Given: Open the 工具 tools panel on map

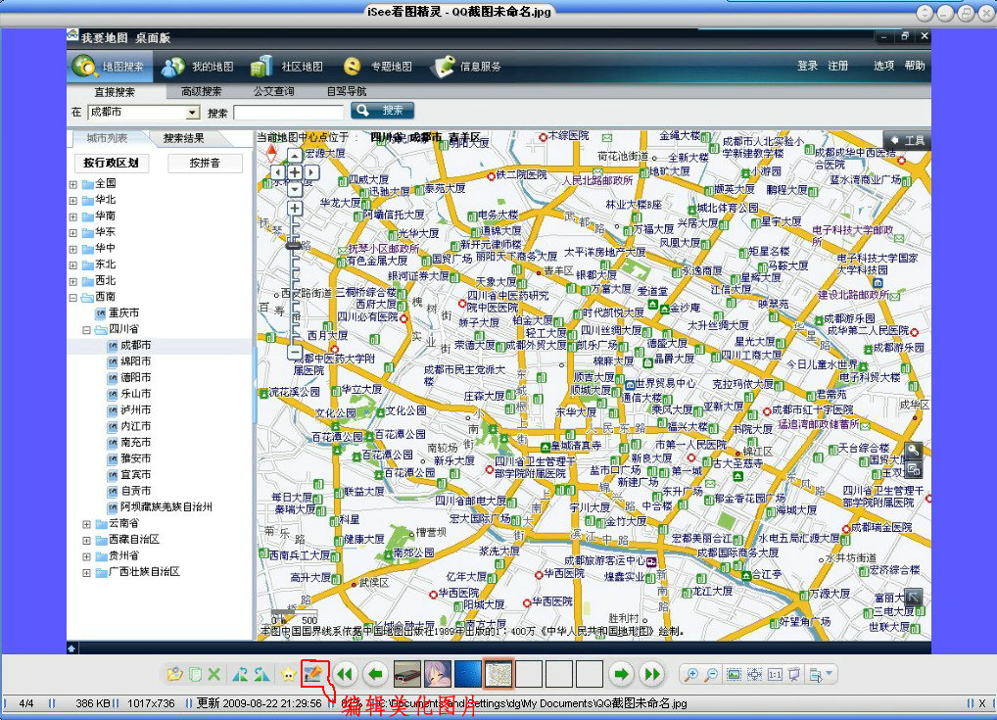Looking at the screenshot, I should 907,140.
